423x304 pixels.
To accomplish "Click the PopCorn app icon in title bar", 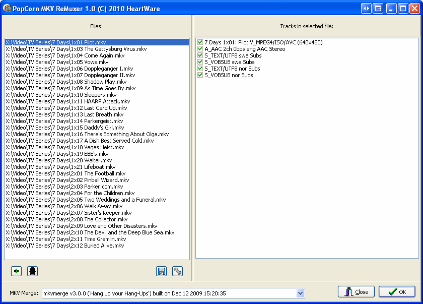I will 7,8.
